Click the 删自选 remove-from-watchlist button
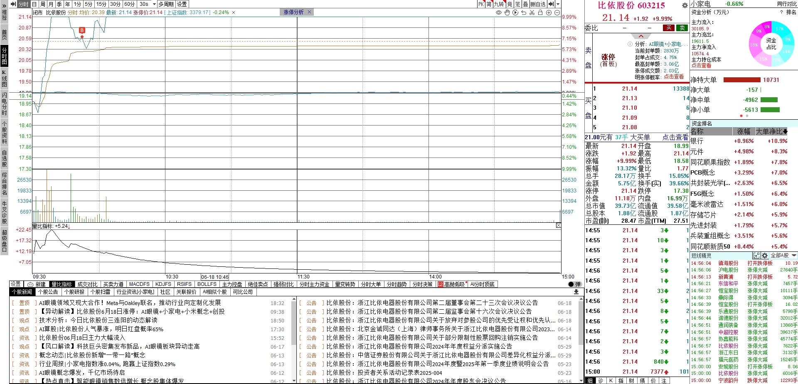 pyautogui.click(x=538, y=4)
